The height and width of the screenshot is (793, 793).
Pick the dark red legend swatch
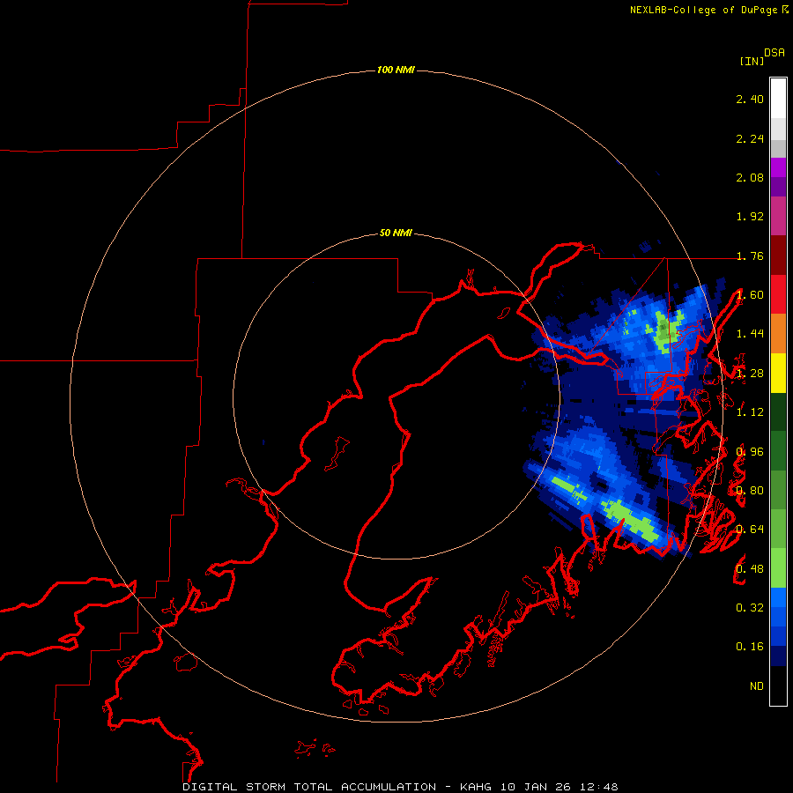coord(778,255)
